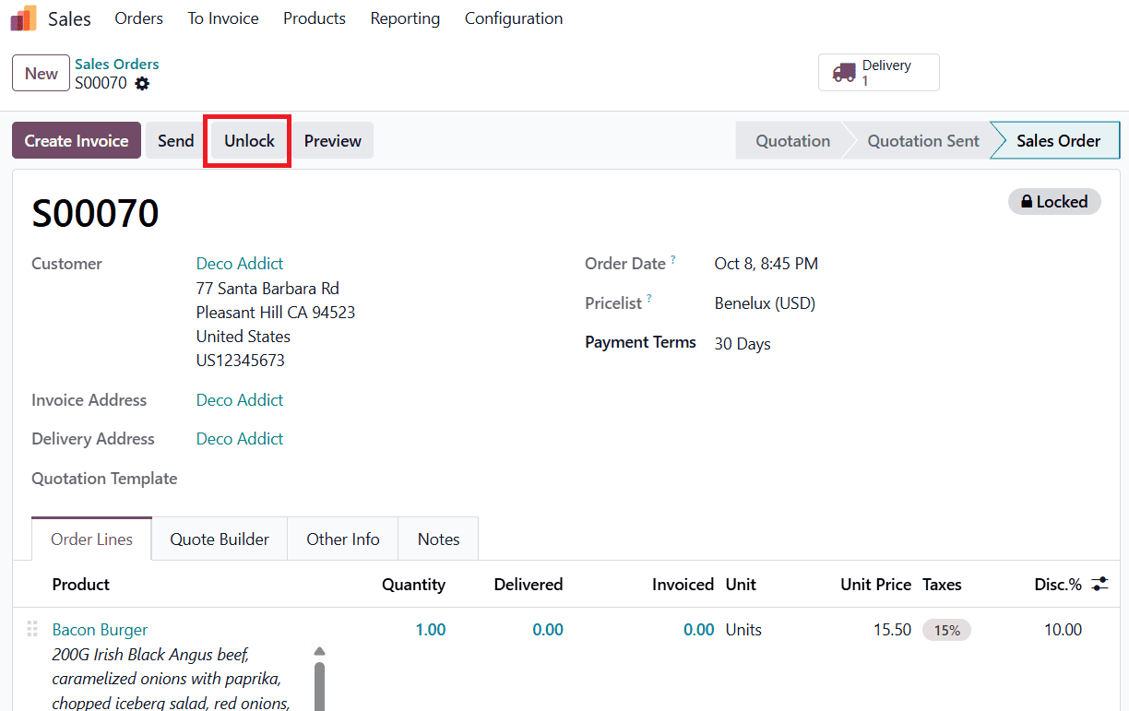The height and width of the screenshot is (711, 1129).
Task: Click the 15% tax tag
Action: pyautogui.click(x=946, y=630)
